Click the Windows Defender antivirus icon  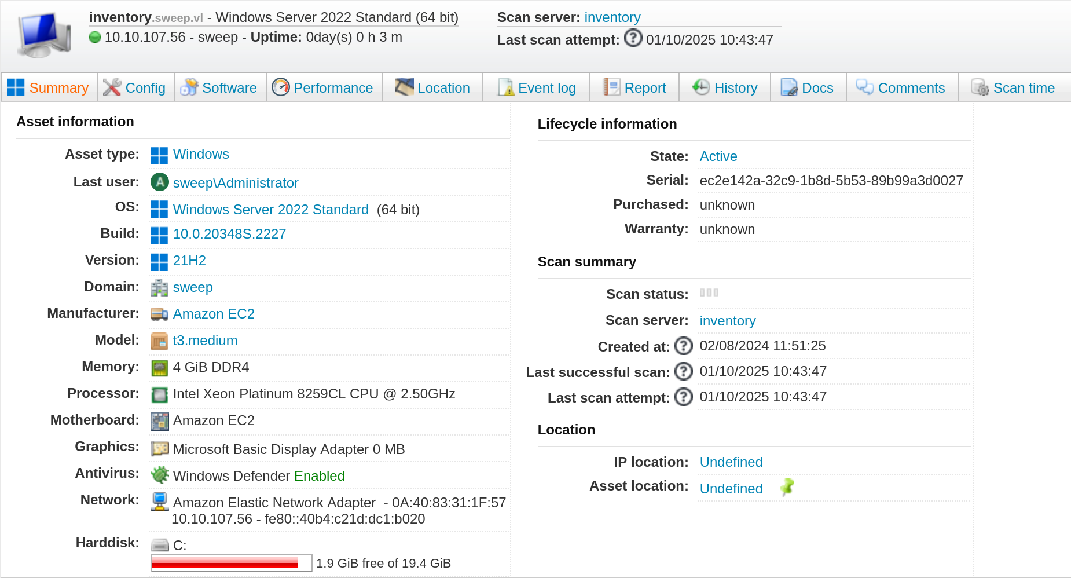tap(159, 475)
